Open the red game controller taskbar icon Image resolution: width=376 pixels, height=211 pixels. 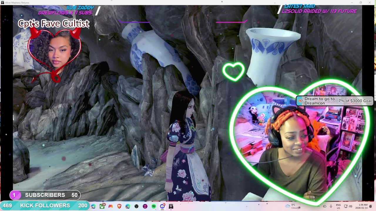coord(110,206)
